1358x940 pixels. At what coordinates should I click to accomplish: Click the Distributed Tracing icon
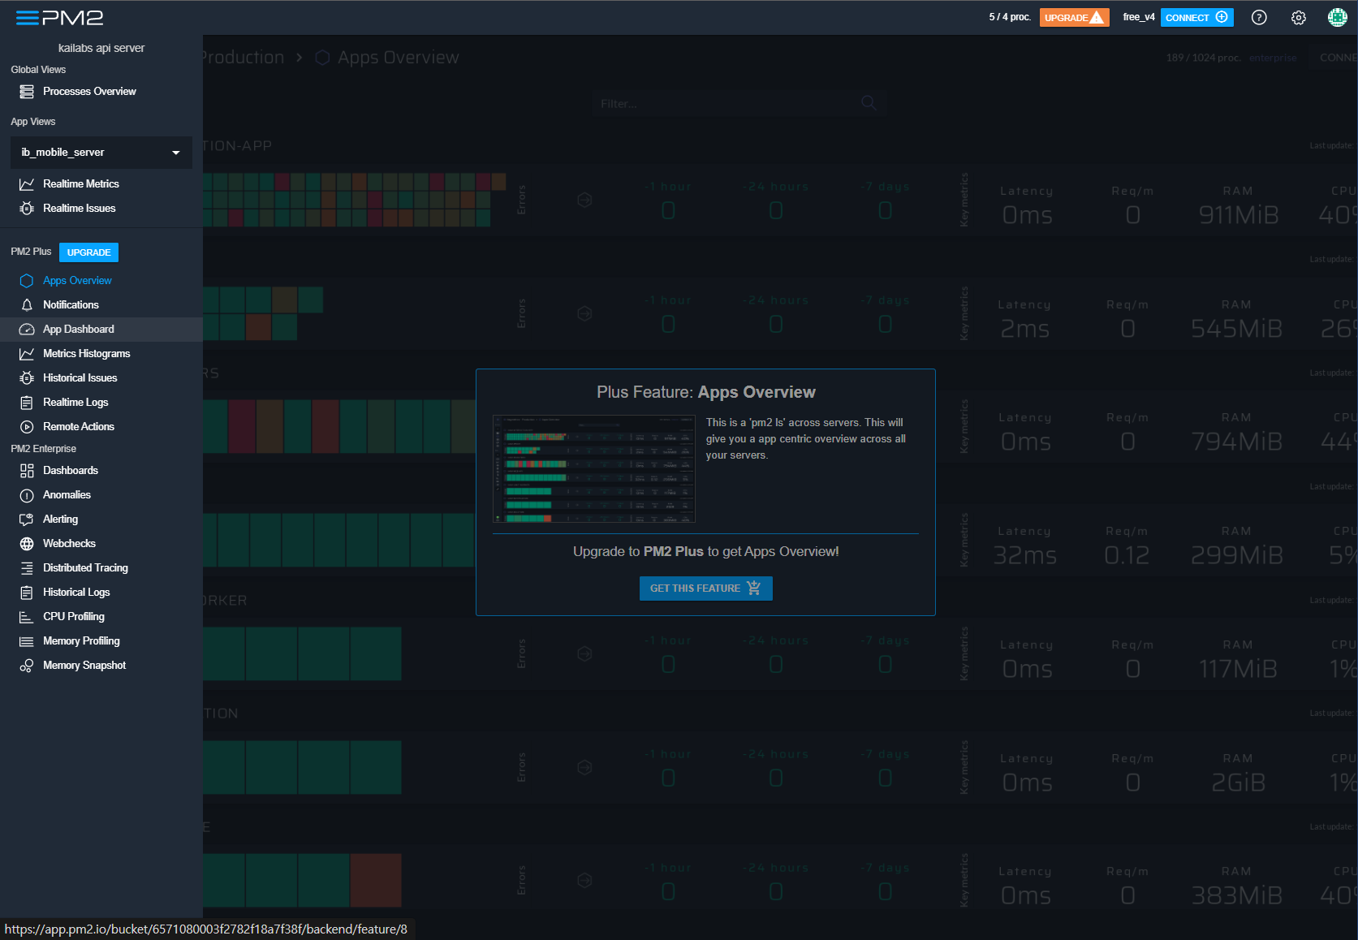27,568
